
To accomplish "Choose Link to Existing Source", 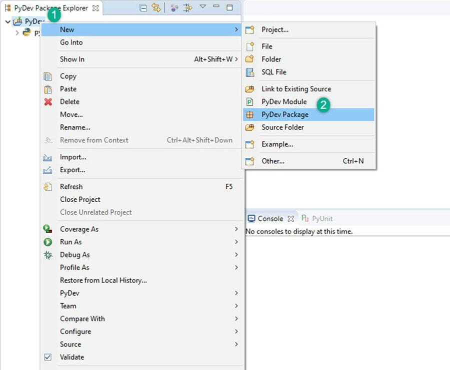I will click(296, 89).
